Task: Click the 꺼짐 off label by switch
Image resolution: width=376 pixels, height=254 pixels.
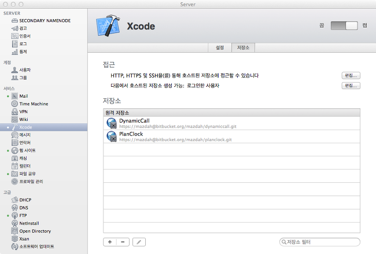Action: click(322, 25)
